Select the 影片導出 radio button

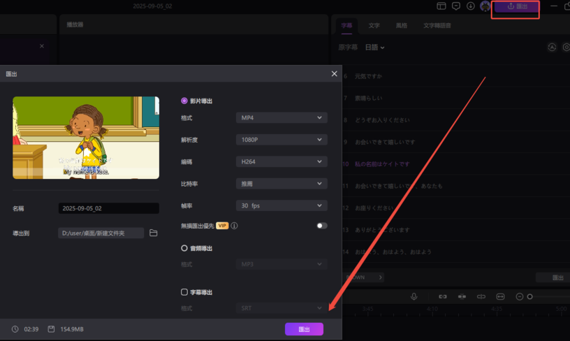click(184, 101)
